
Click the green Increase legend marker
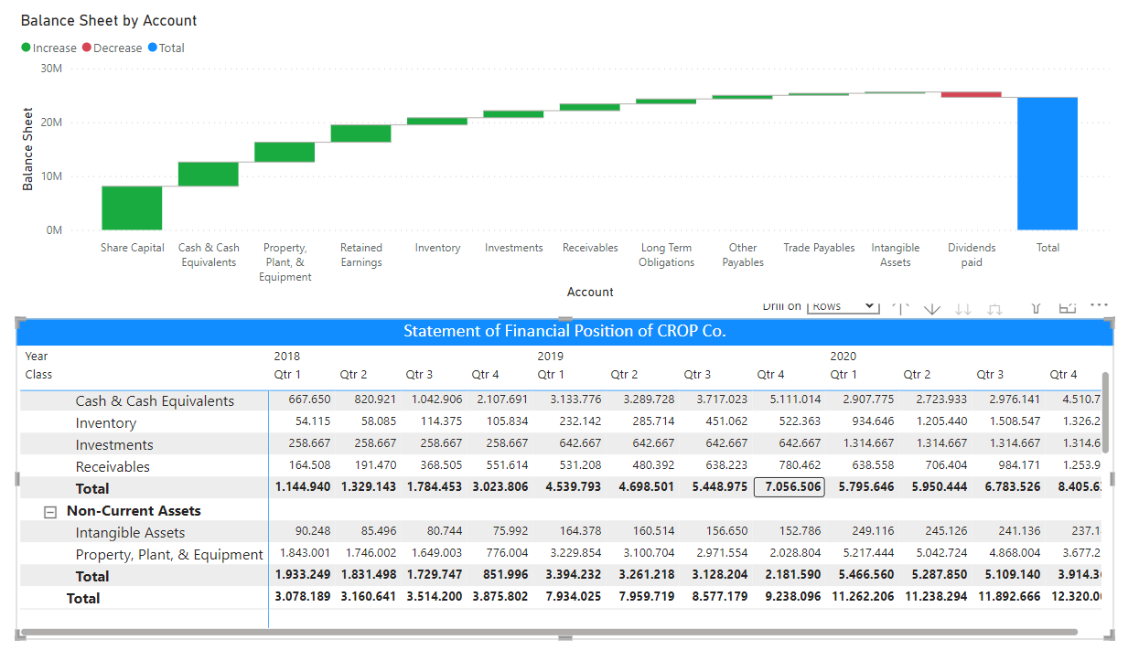click(x=27, y=48)
